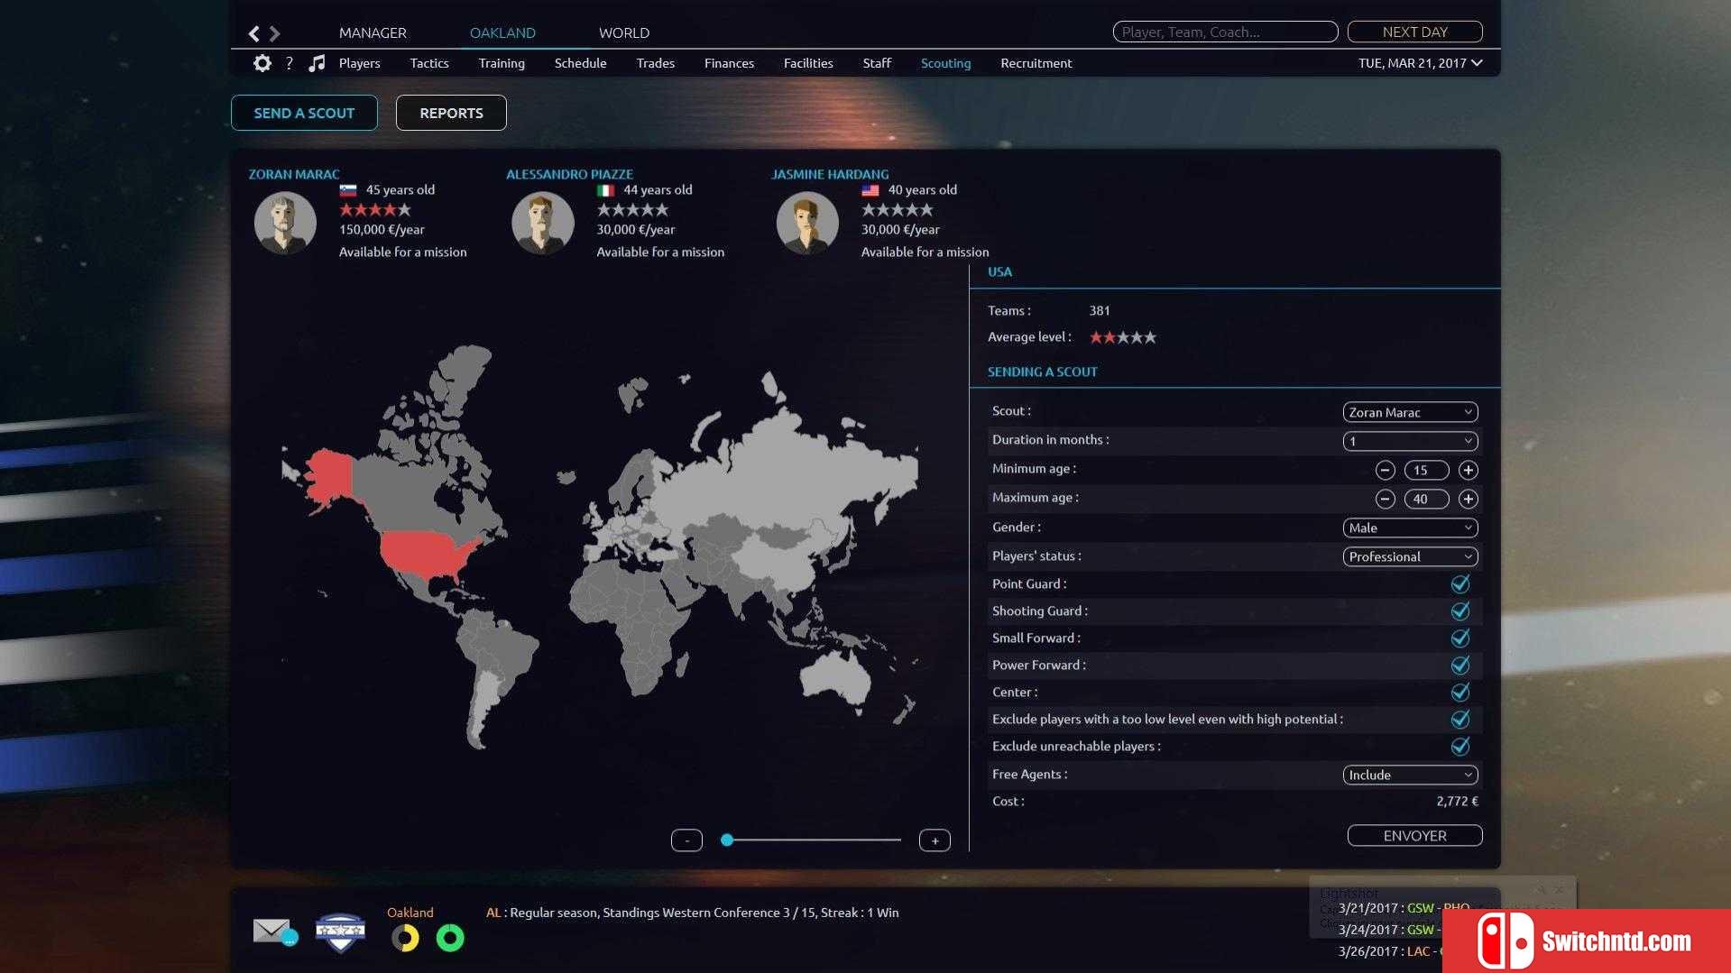Go forward with the right arrow
The image size is (1731, 973).
click(275, 33)
